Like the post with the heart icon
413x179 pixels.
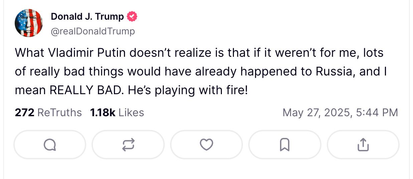pyautogui.click(x=206, y=145)
